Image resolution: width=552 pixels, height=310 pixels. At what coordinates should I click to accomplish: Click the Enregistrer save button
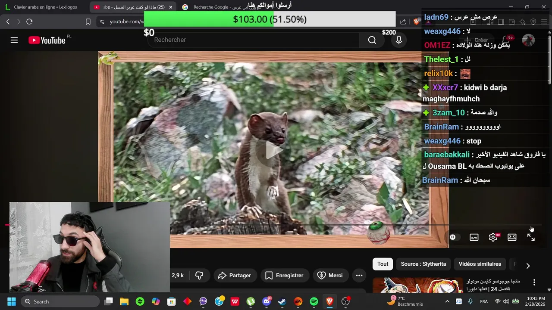point(284,276)
